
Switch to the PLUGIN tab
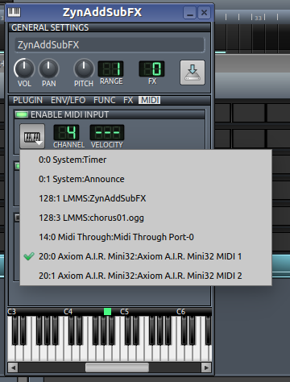[27, 100]
